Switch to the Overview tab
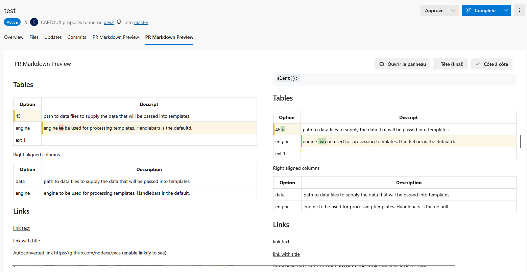This screenshot has width=527, height=272. coord(14,37)
